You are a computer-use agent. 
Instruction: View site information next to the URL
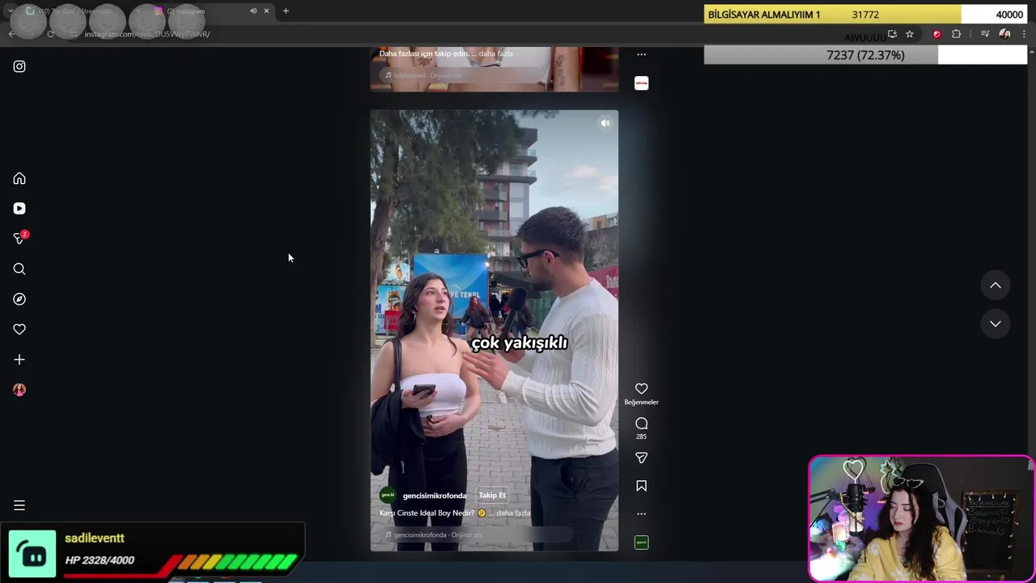point(74,34)
